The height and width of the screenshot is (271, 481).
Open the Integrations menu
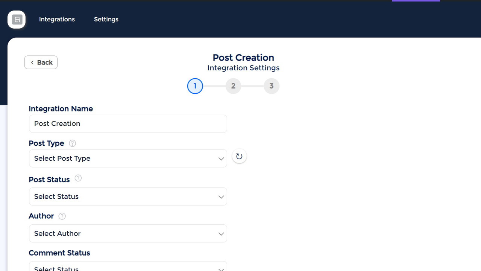point(57,19)
